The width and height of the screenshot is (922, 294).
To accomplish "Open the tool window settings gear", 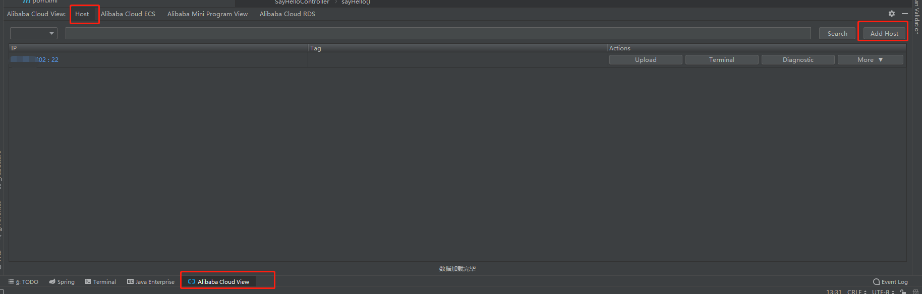I will [892, 14].
